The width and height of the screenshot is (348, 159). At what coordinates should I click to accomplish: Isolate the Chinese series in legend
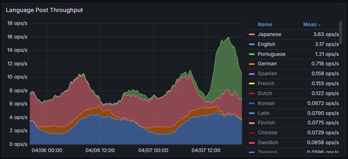267,132
